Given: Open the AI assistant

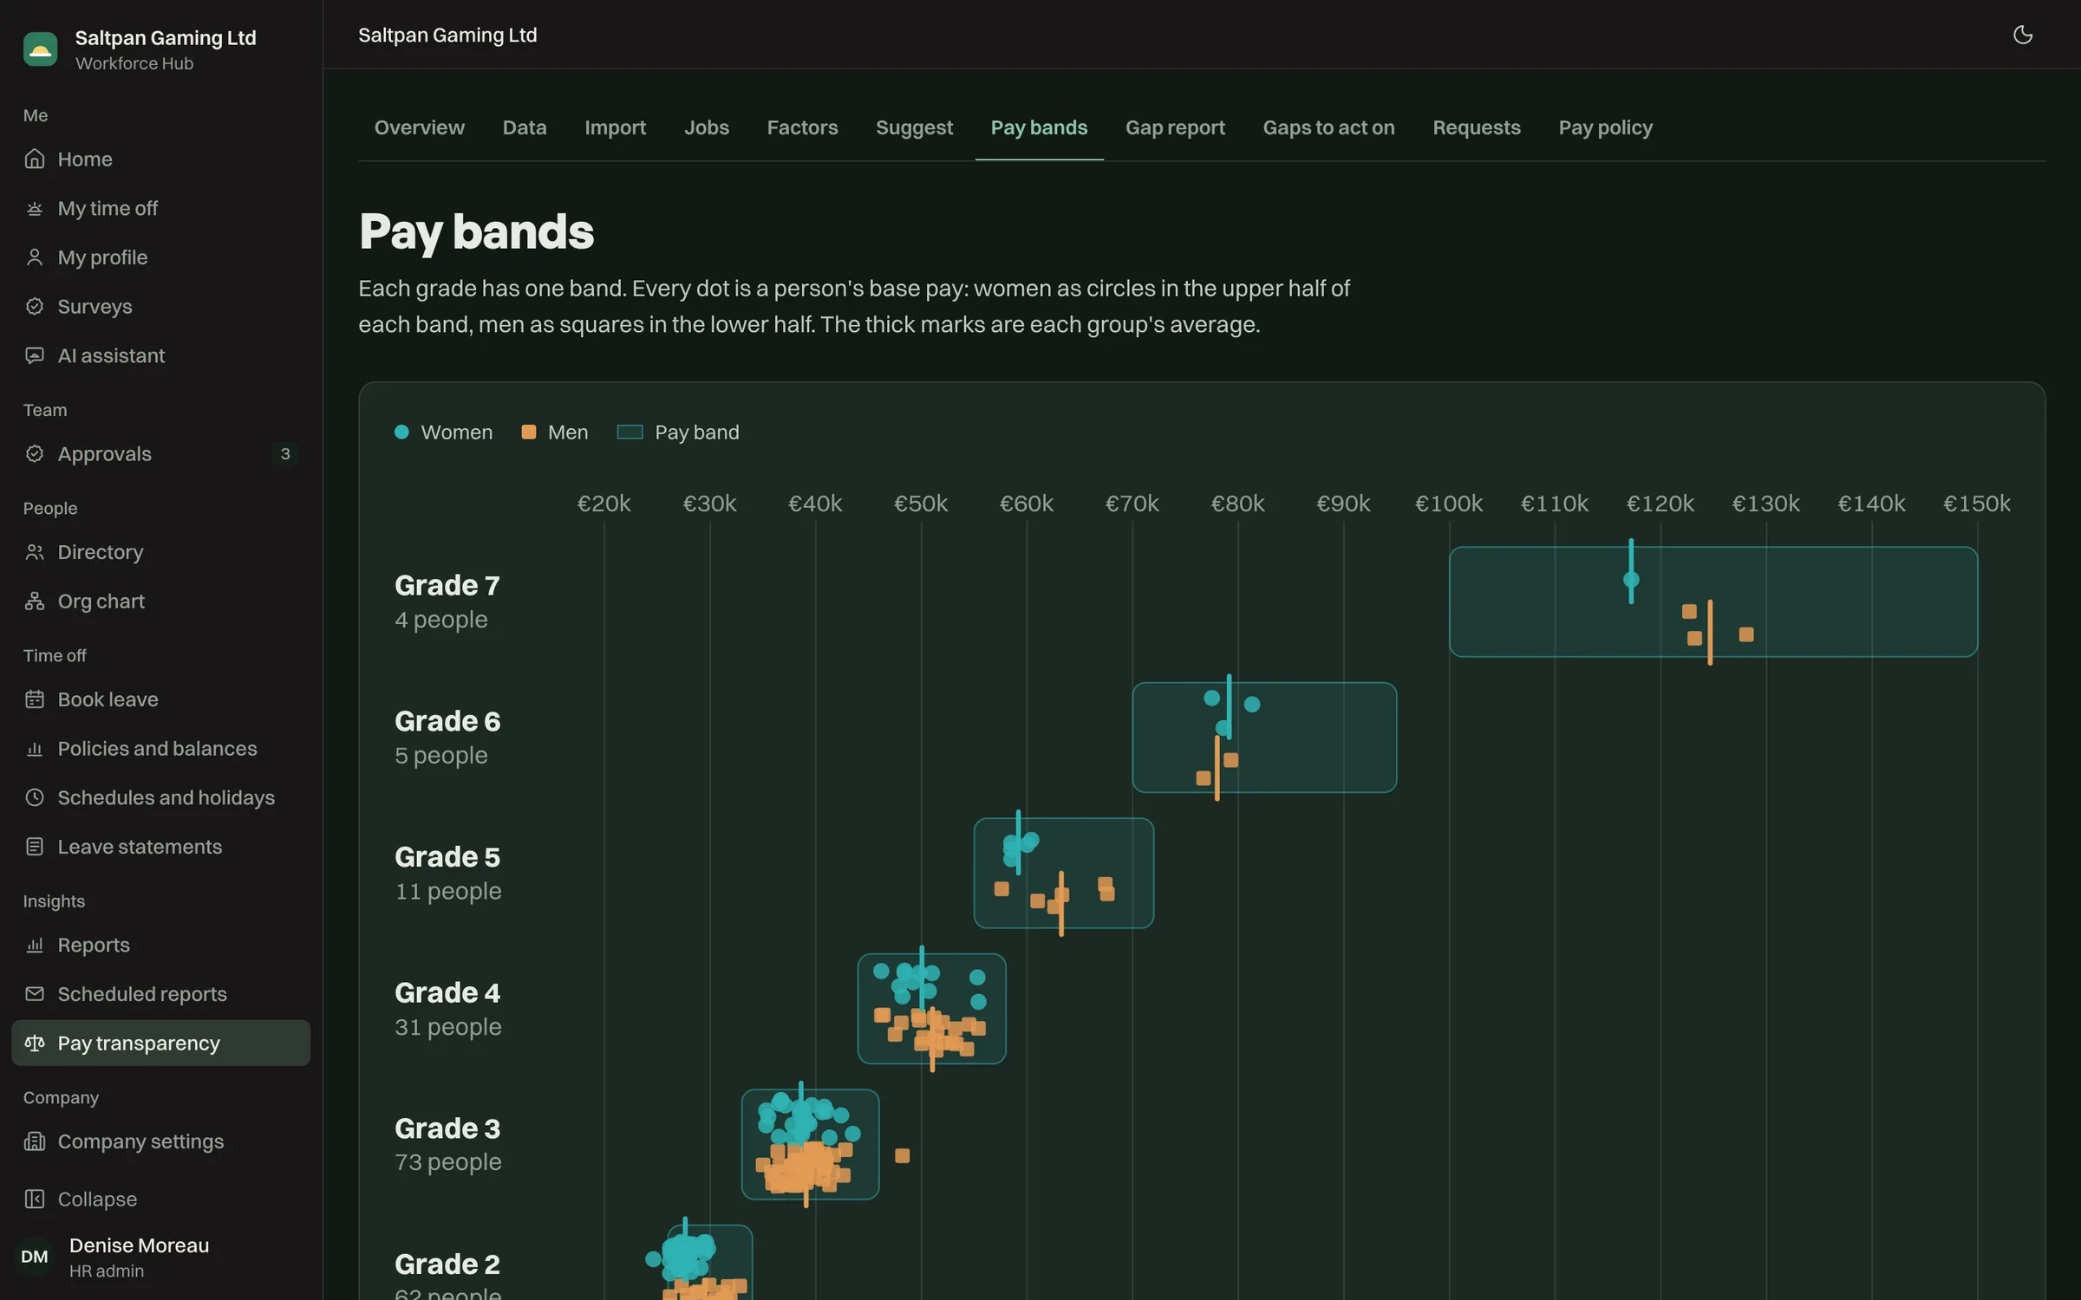Looking at the screenshot, I should pos(160,355).
